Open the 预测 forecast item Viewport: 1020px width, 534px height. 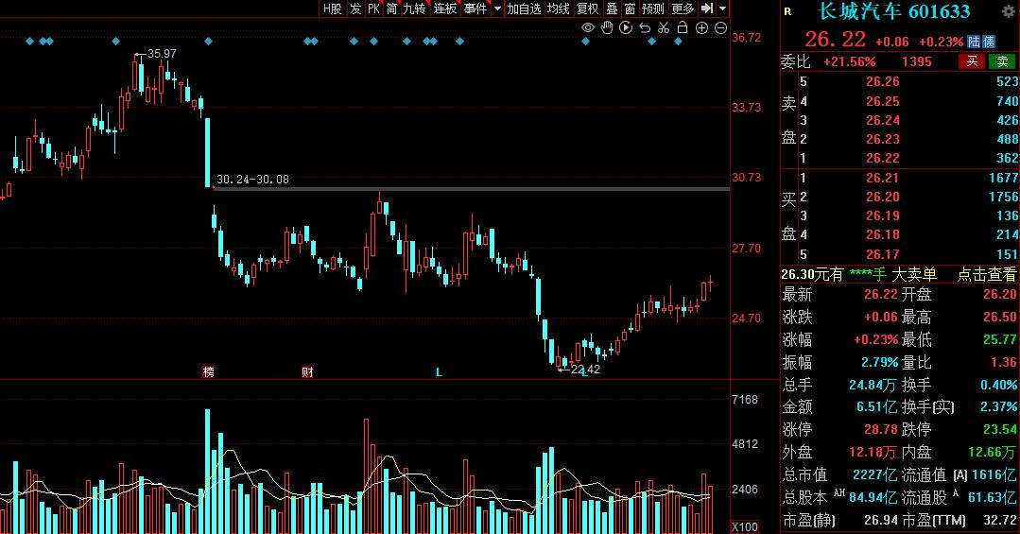tap(652, 9)
